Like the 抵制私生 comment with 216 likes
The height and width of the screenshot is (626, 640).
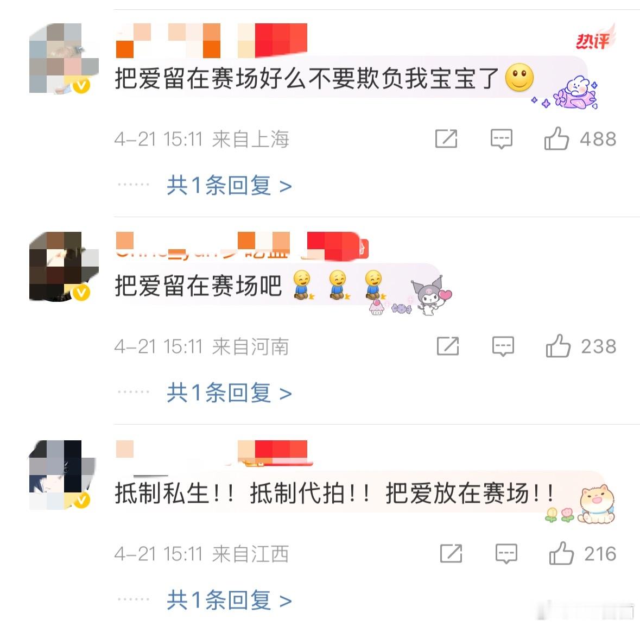[561, 554]
